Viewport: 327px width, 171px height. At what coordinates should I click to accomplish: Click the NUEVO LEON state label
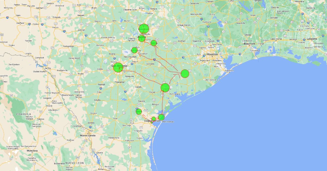[74, 163]
